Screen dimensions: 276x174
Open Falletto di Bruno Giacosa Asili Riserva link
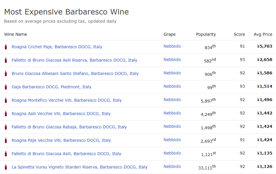coord(74,60)
